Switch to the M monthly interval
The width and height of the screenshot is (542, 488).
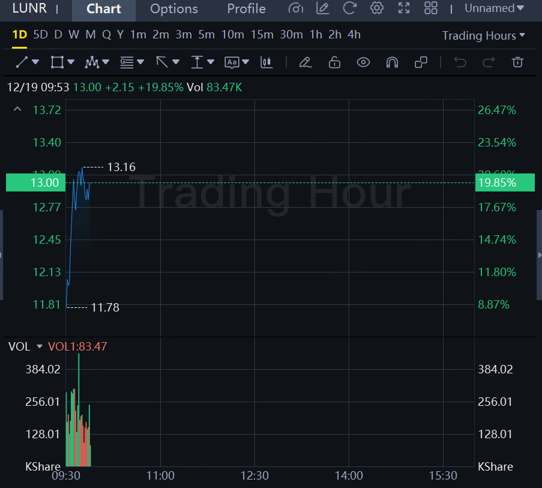91,35
